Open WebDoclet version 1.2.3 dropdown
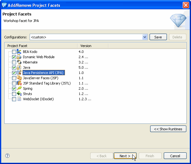Screen dimensions: 191x164 [89, 99]
